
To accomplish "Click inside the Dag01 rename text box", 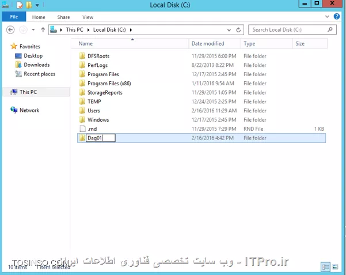I will (x=101, y=138).
